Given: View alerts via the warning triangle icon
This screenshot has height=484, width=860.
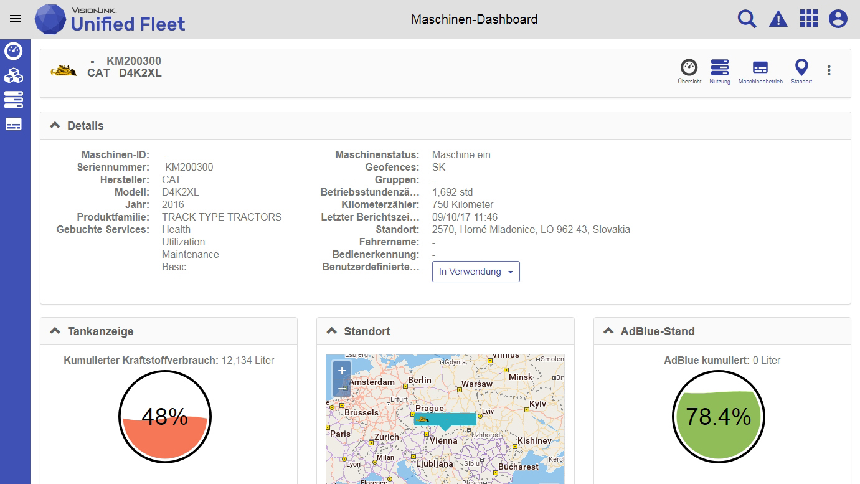Looking at the screenshot, I should (778, 19).
